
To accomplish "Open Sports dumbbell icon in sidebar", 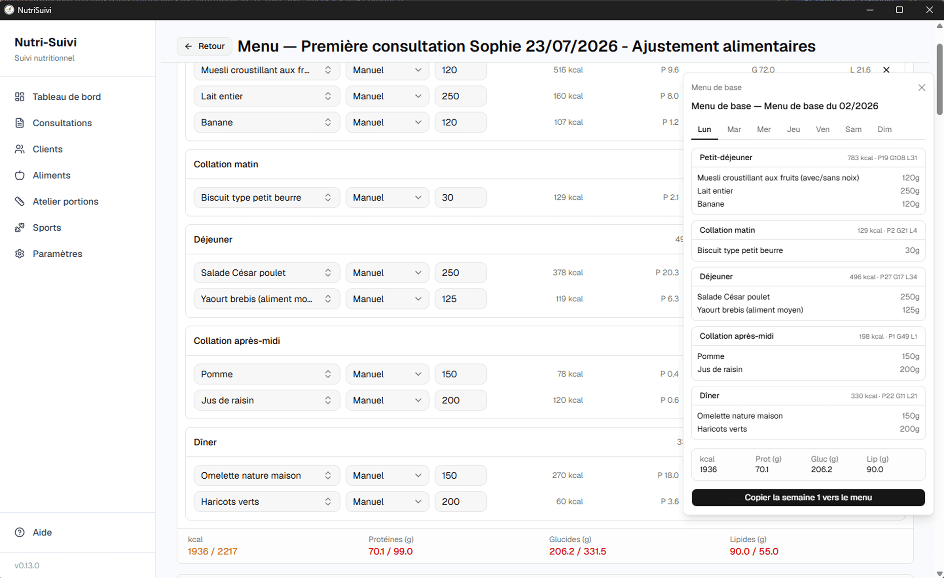I will click(20, 228).
